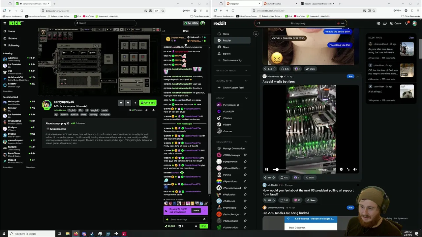Upvote the AskReddit Israel post
The height and width of the screenshot is (237, 422).
coord(265,200)
